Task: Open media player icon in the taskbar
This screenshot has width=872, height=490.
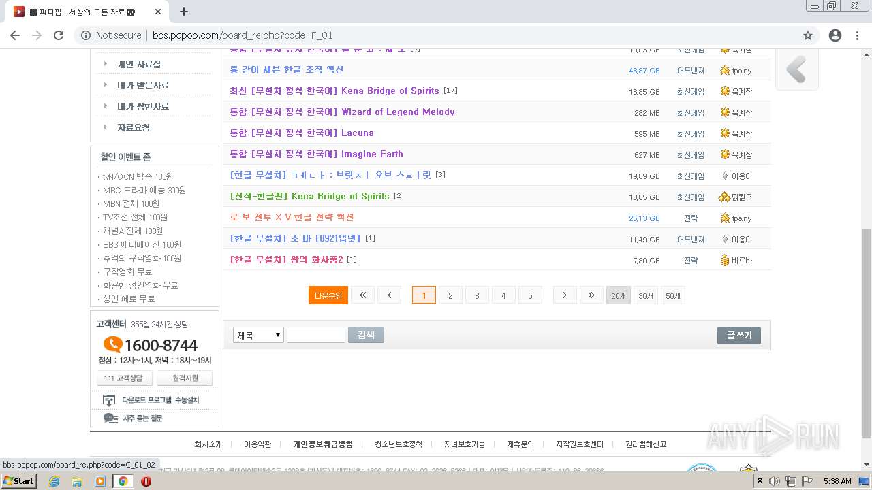Action: pyautogui.click(x=100, y=481)
